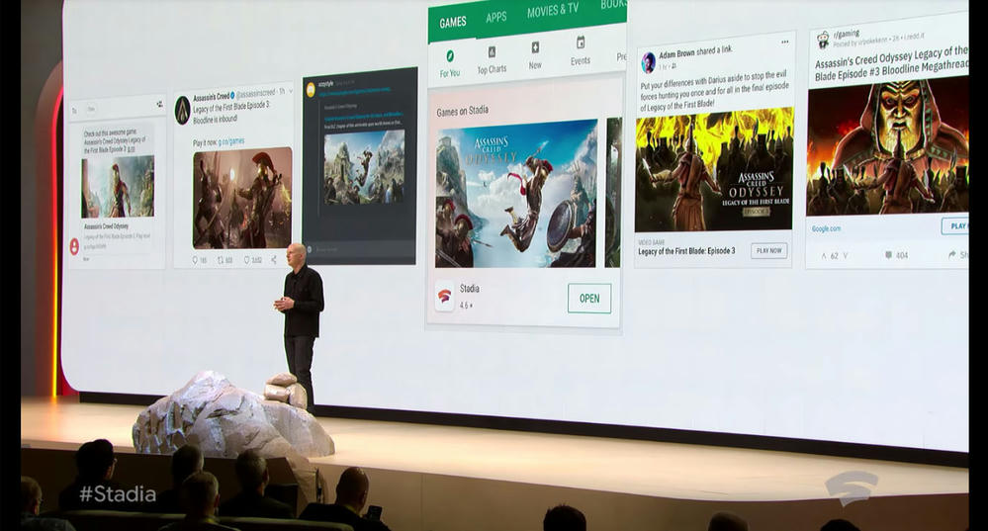Follow the g.co/games link in tweet

click(231, 141)
